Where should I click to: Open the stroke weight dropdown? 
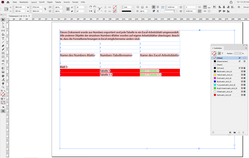pos(133,7)
